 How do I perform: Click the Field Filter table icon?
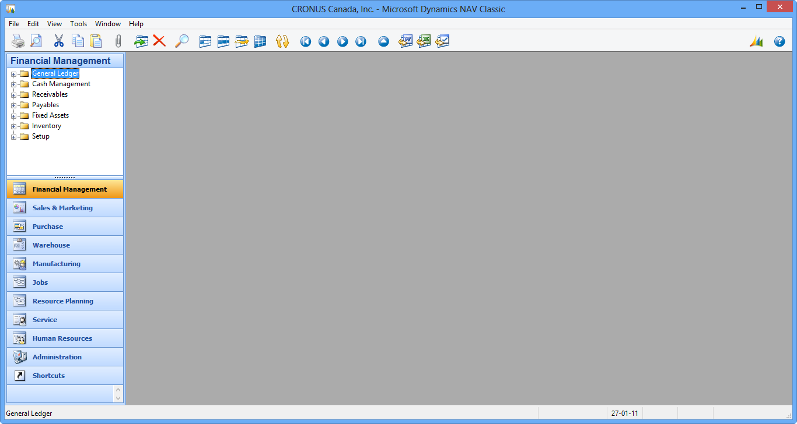(205, 41)
